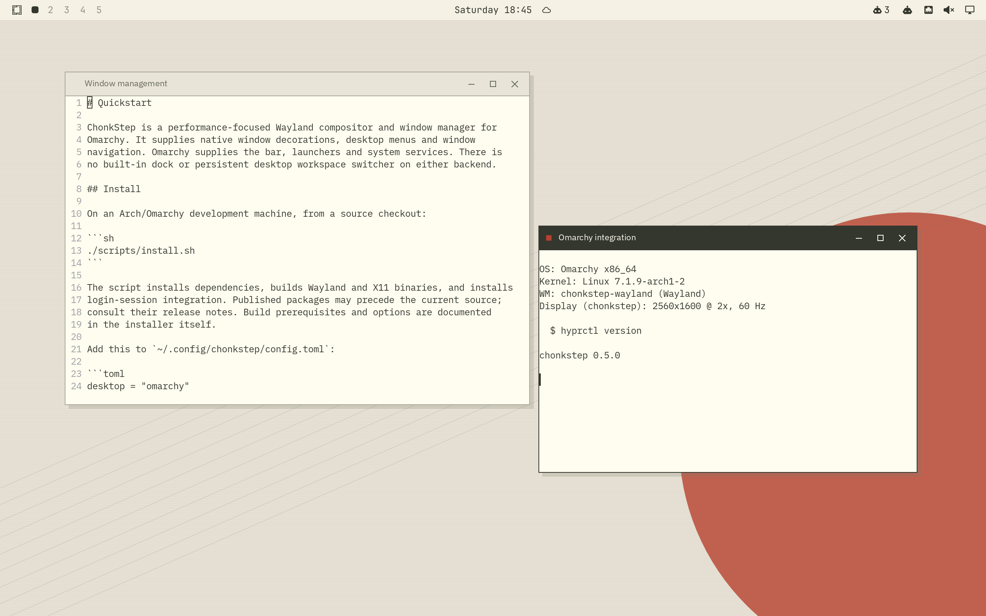The height and width of the screenshot is (616, 986).
Task: Click the red square icon in Omarchy integration titlebar
Action: [x=549, y=238]
